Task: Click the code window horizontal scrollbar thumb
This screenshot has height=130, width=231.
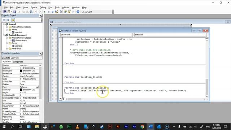Action: click(x=75, y=99)
